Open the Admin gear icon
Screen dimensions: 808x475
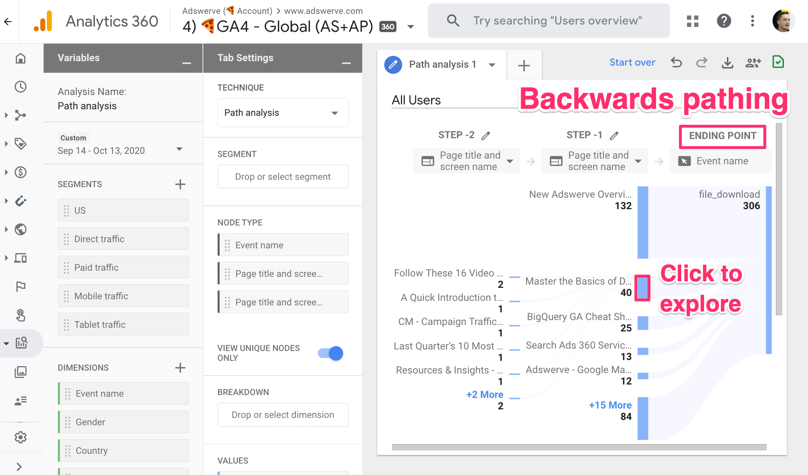(x=21, y=437)
